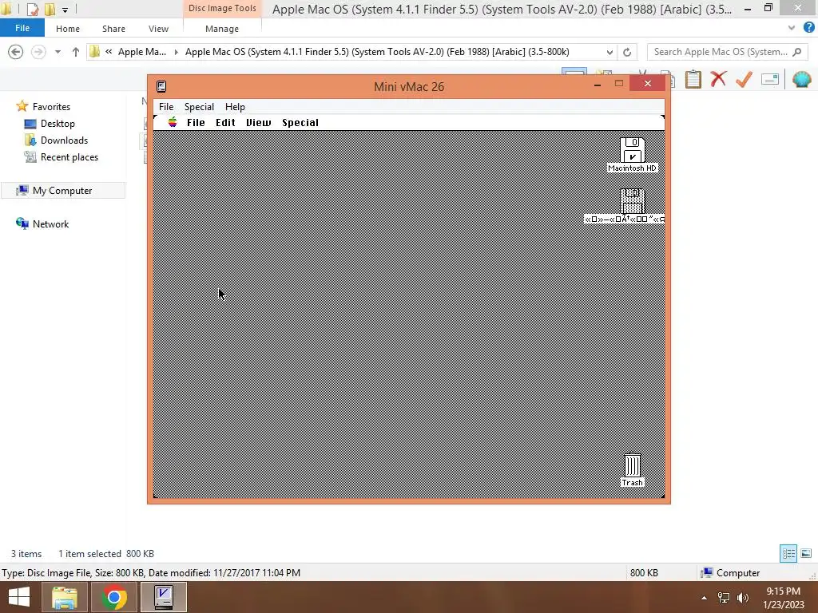Open Desktop in navigation pane
The image size is (818, 613).
tap(58, 124)
